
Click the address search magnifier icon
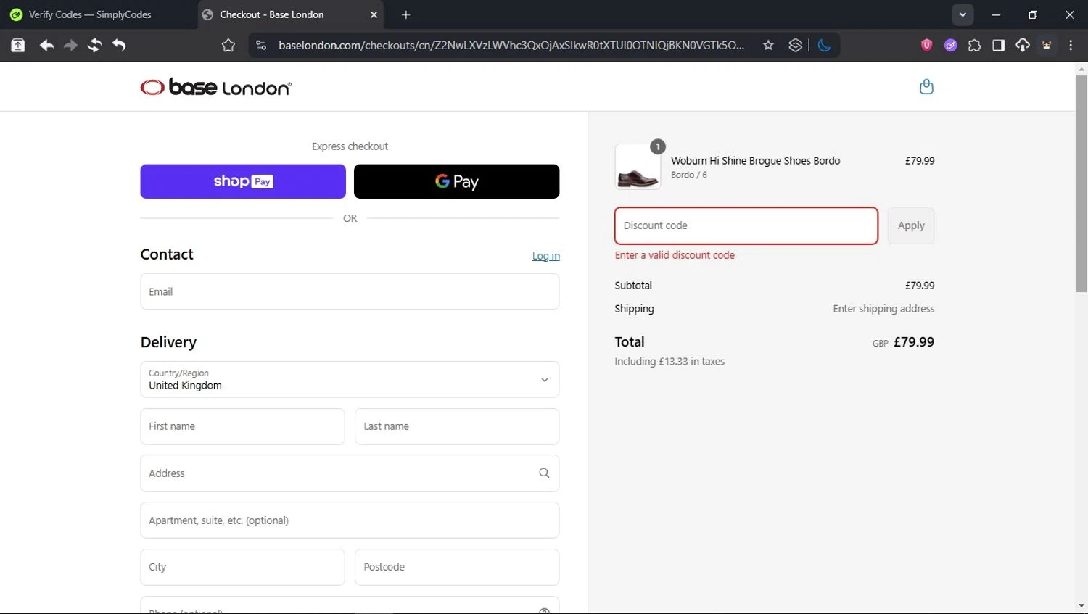544,473
